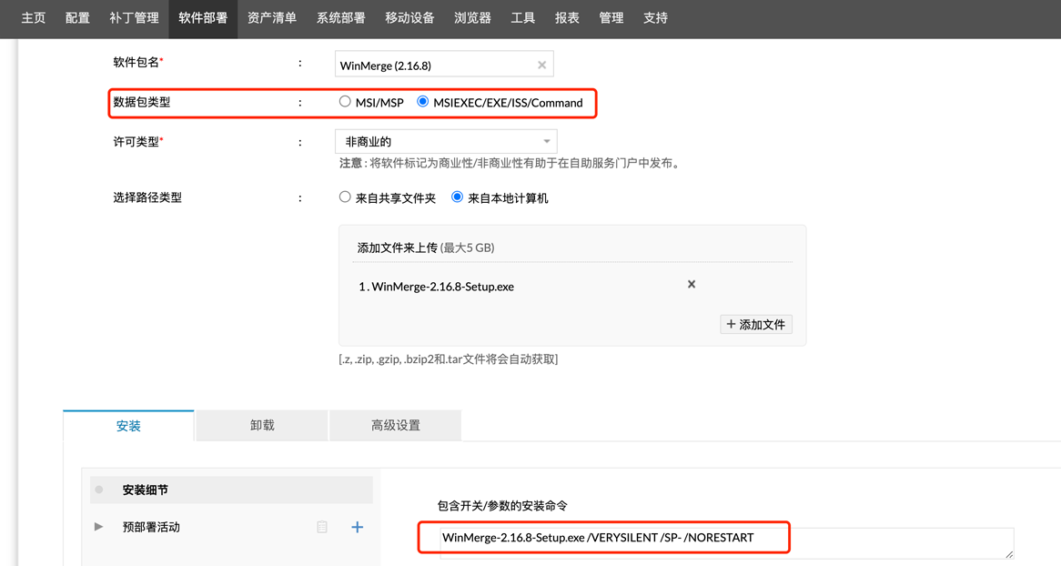Open the 主页 menu
Viewport: 1061px width, 566px height.
[x=33, y=18]
